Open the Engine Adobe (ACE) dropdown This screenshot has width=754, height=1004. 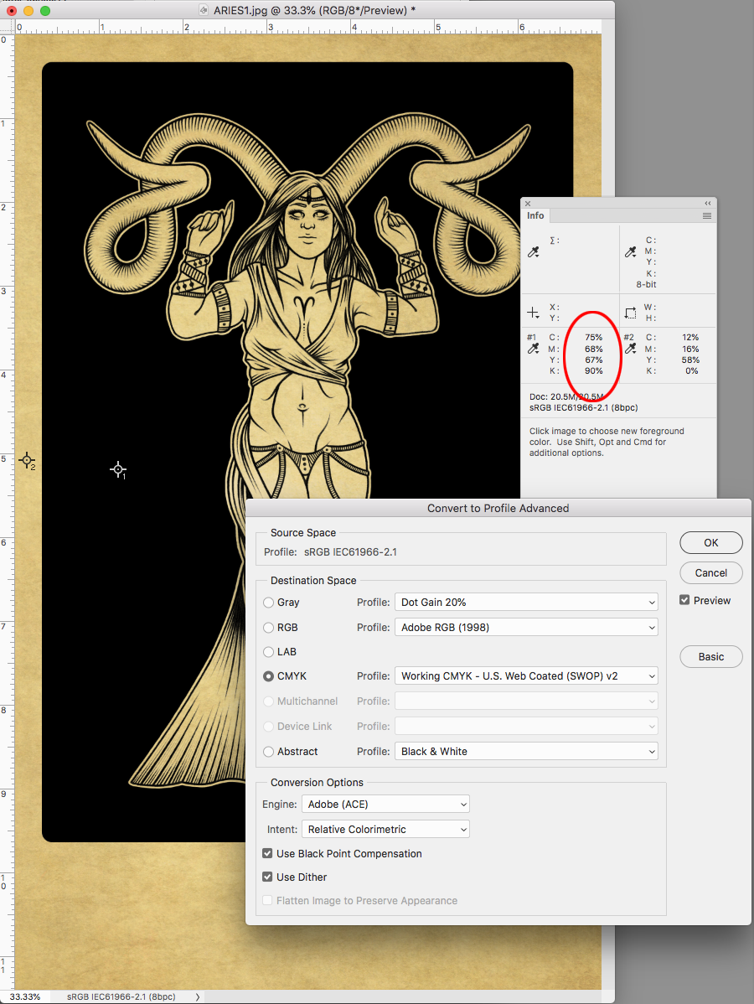click(385, 805)
